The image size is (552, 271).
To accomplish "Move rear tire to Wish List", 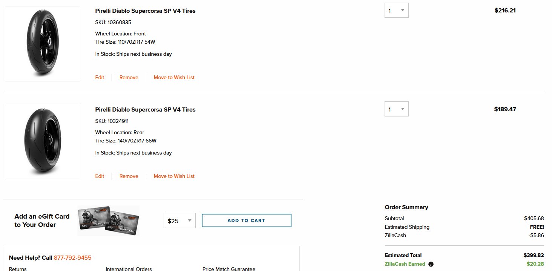I will 174,176.
